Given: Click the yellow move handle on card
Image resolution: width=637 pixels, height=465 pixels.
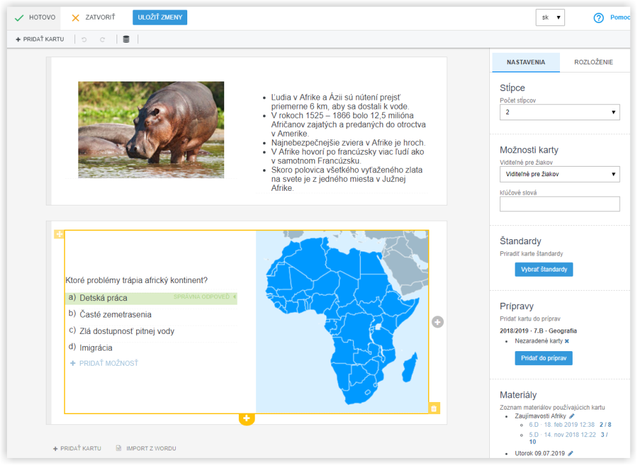Looking at the screenshot, I should 59,234.
